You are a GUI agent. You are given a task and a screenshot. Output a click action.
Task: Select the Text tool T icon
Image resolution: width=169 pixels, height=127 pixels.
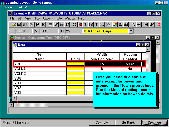pos(97,25)
